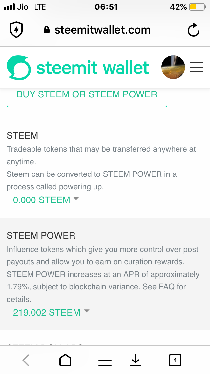Open the browser tabs counter showing 4
210x374 pixels.
(175, 360)
